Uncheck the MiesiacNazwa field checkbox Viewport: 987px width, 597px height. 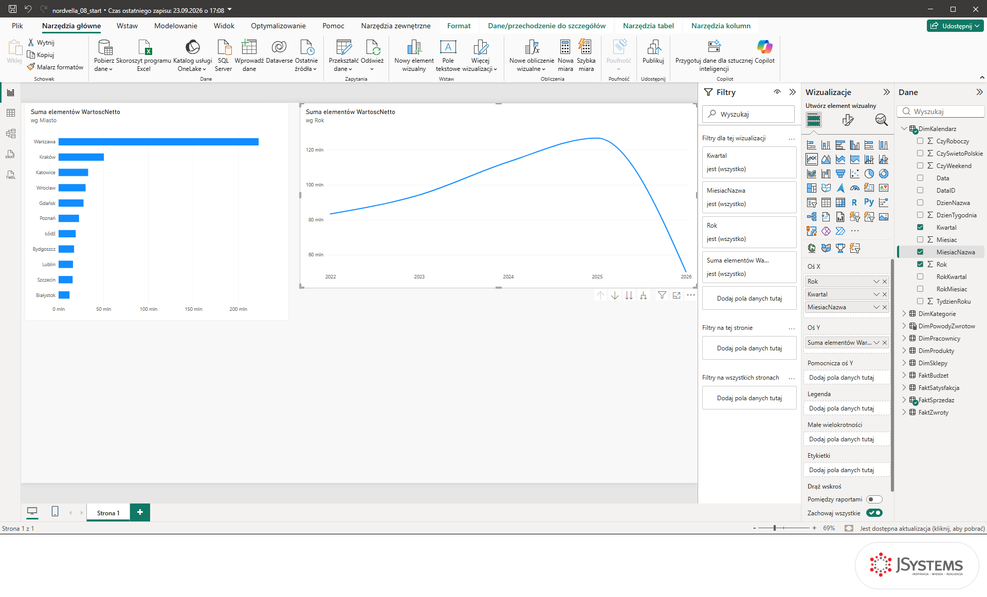click(920, 252)
